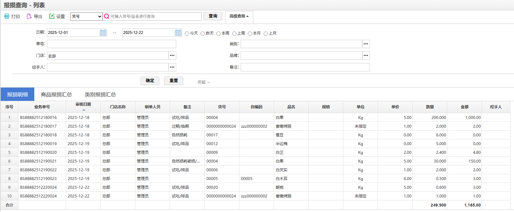Choose the 上月 radio option
This screenshot has height=212, width=514.
click(x=266, y=34)
